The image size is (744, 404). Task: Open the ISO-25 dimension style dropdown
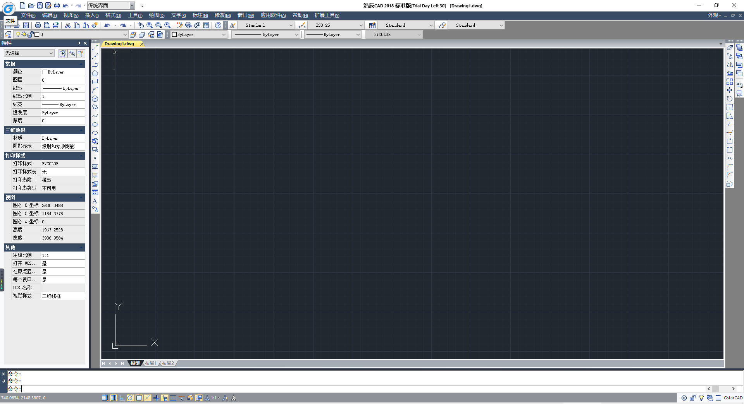336,25
